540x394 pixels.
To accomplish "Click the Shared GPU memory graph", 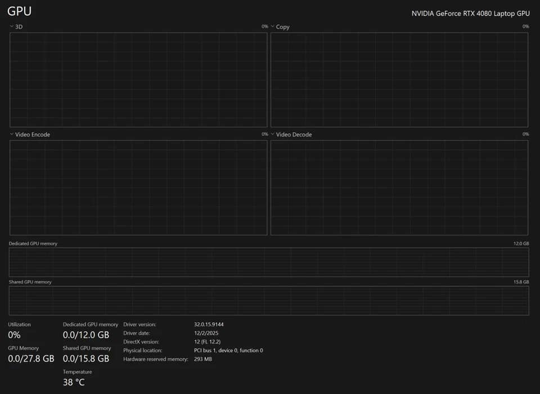I will coord(269,300).
